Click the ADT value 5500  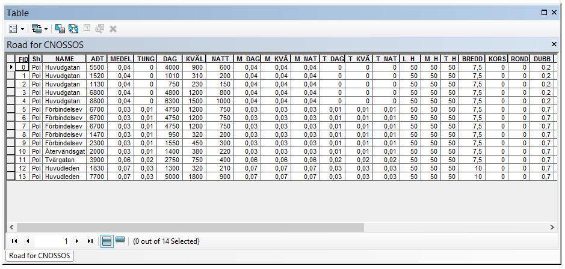(x=97, y=67)
